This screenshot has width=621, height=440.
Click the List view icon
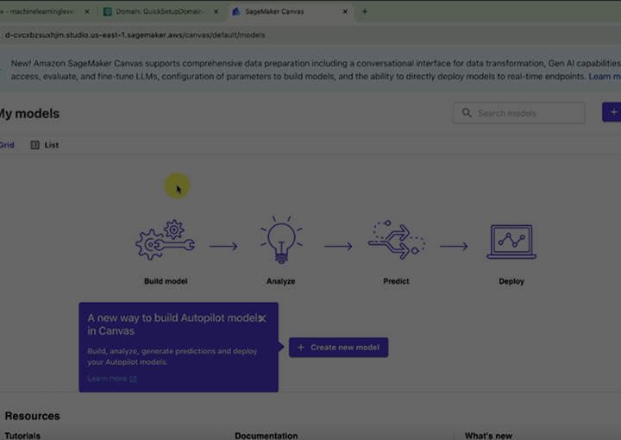pyautogui.click(x=34, y=145)
